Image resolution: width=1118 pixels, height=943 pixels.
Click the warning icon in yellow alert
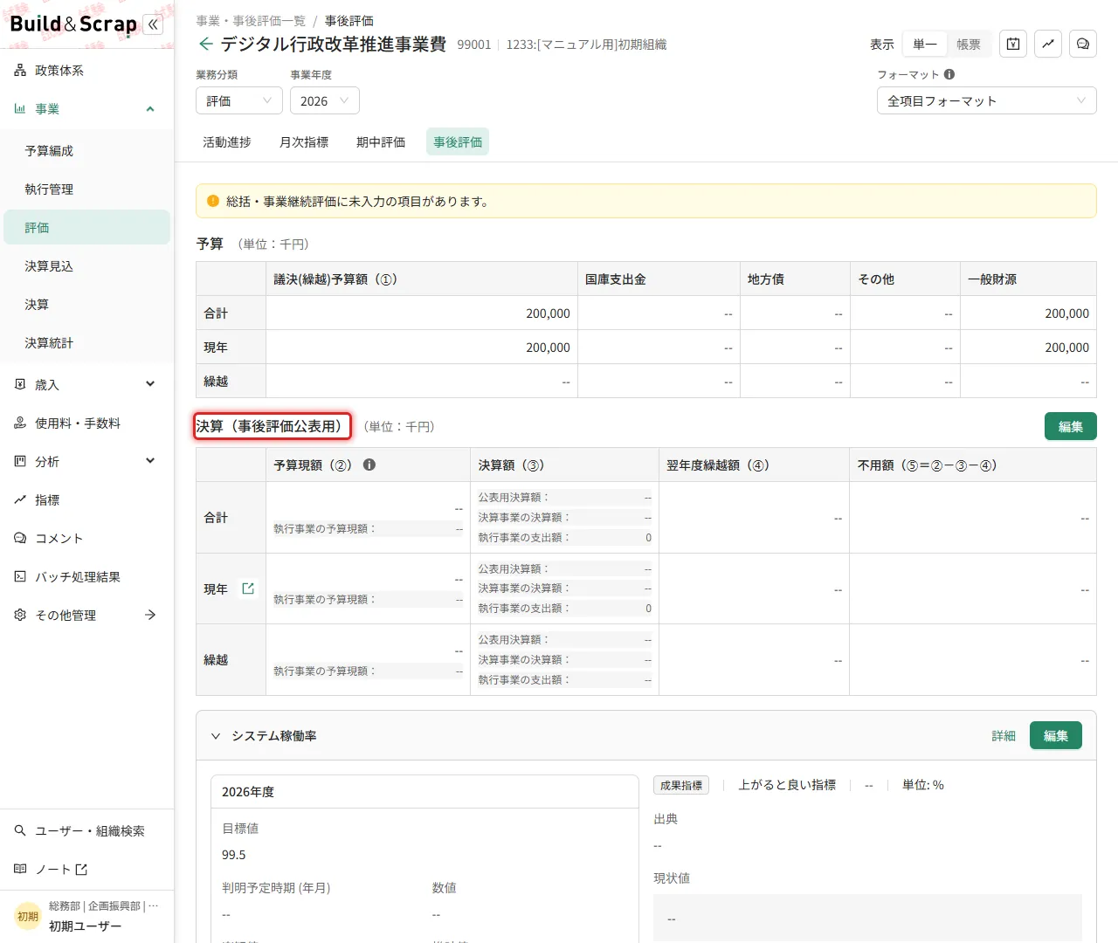(213, 201)
